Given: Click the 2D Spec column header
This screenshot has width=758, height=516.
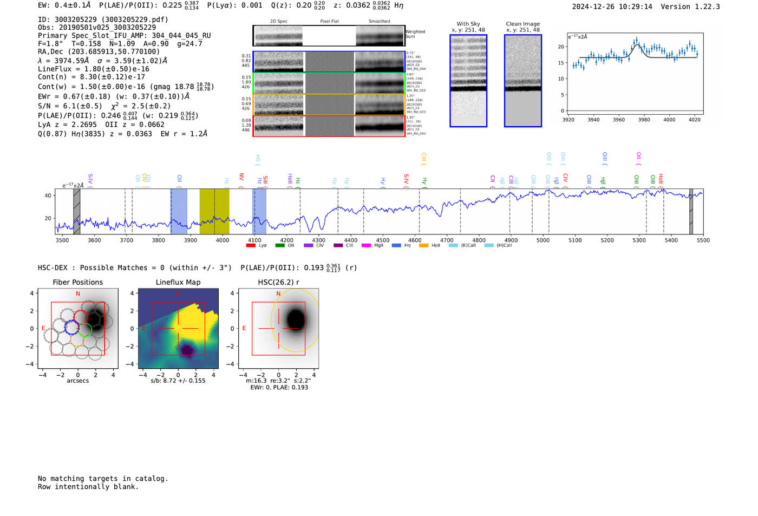Looking at the screenshot, I should (x=279, y=22).
